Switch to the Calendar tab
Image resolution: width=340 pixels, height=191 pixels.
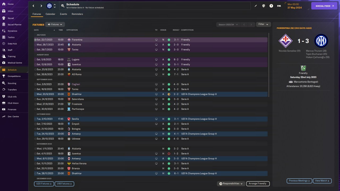coord(50,14)
